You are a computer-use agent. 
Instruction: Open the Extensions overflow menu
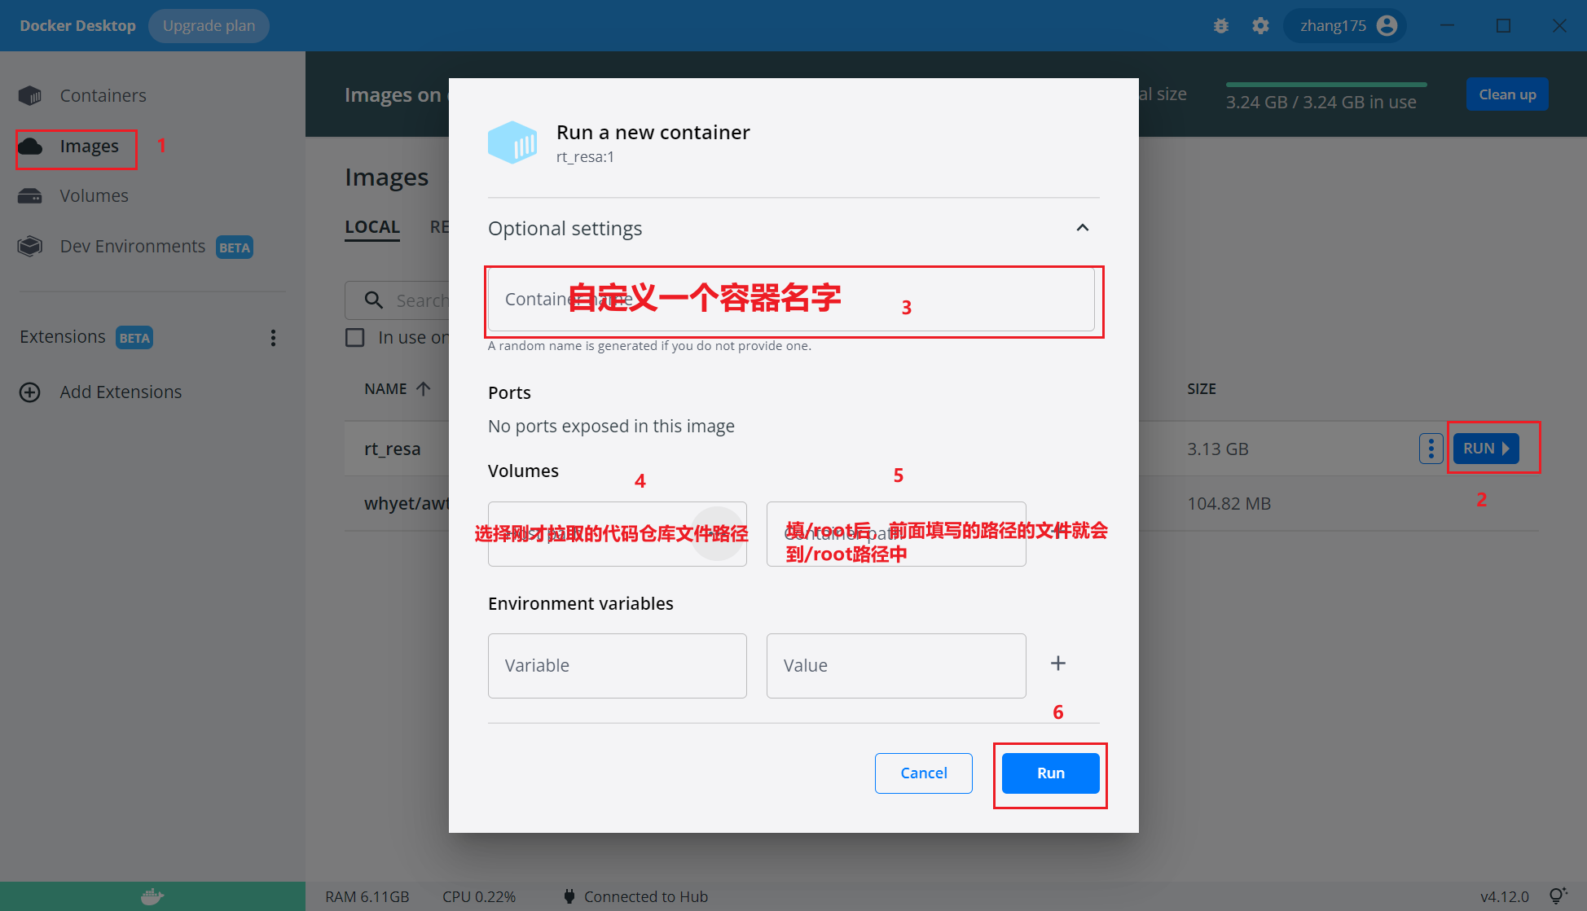[273, 337]
